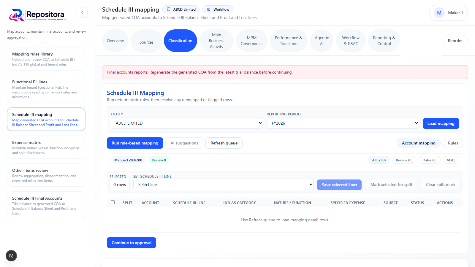Select the Classification tab
The width and height of the screenshot is (475, 267).
180,41
